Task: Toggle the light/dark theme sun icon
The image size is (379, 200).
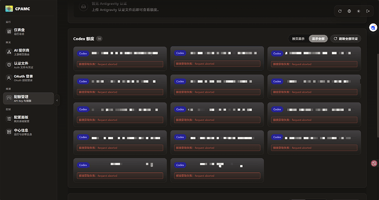Action: [359, 11]
